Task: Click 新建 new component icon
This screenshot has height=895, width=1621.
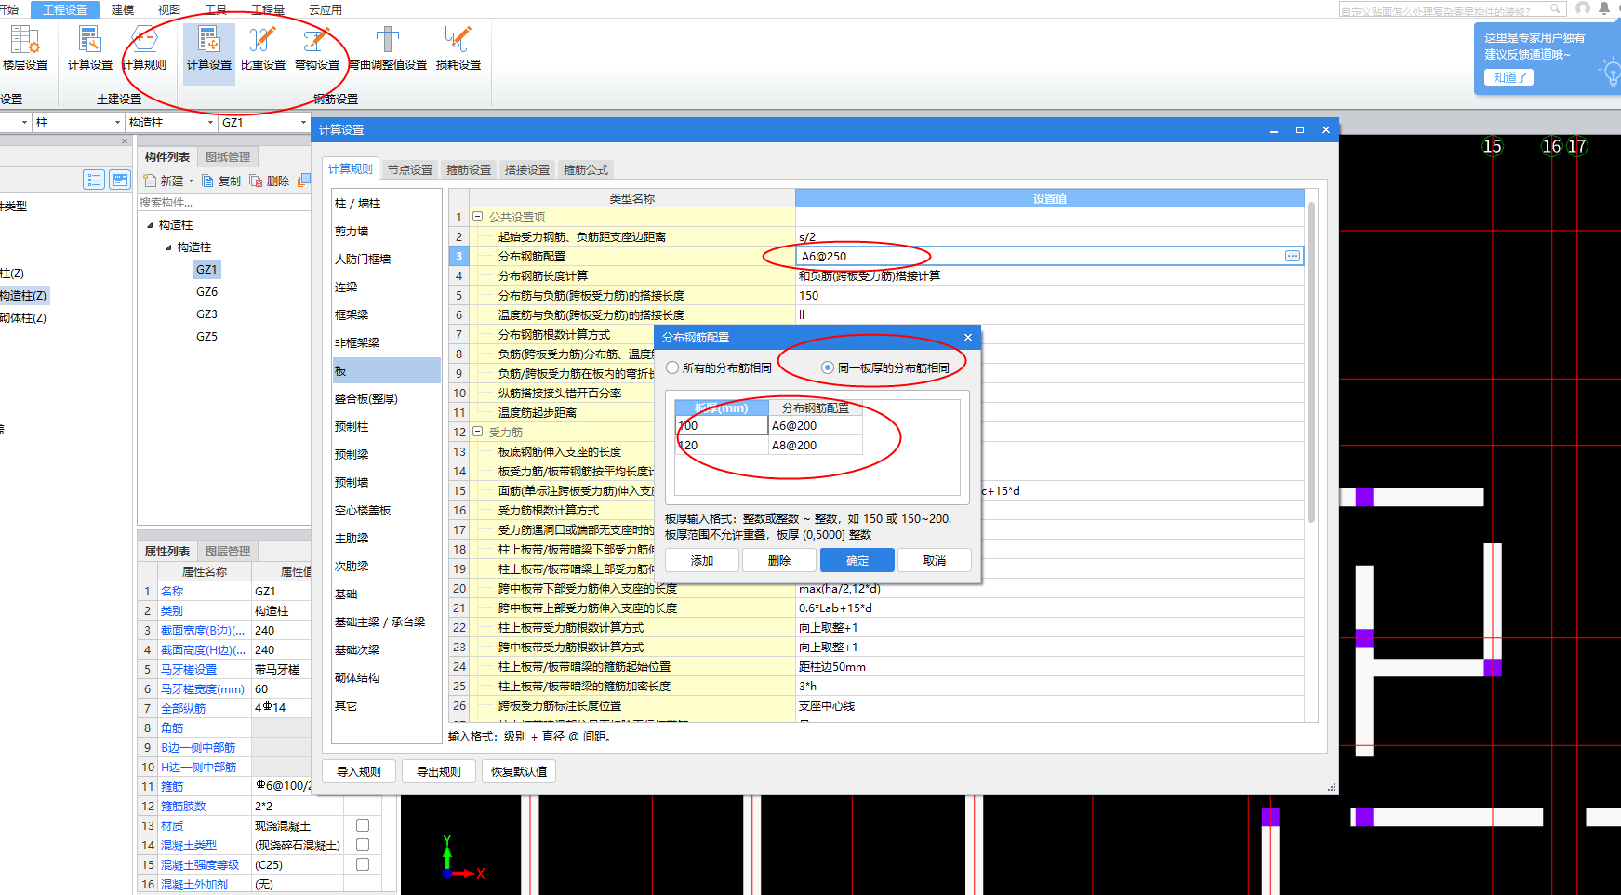Action: (x=151, y=180)
